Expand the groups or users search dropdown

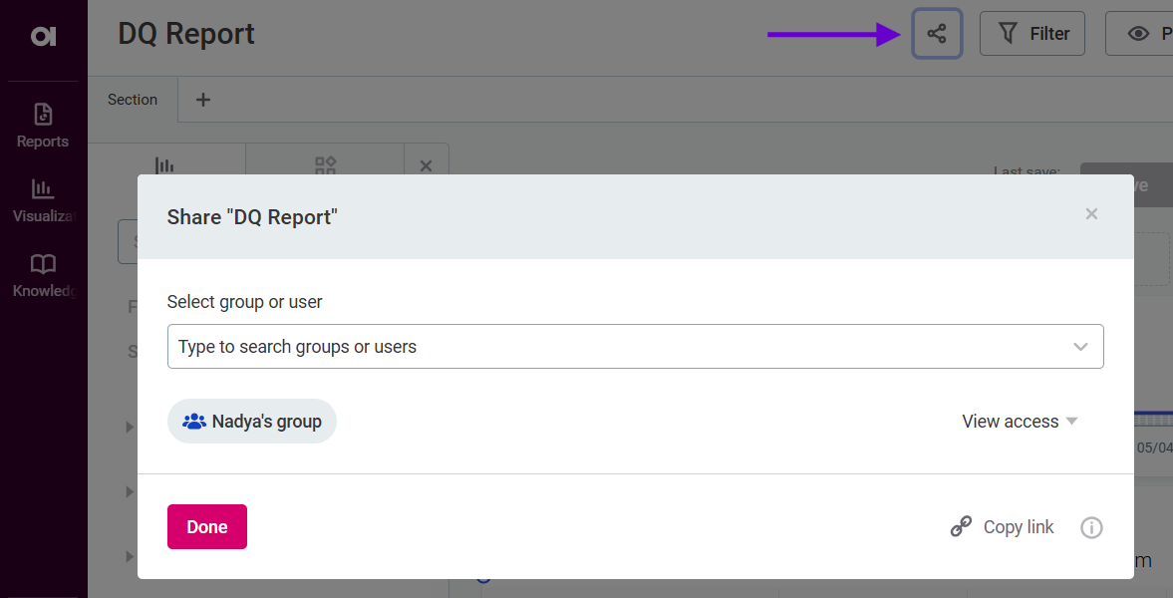(x=1080, y=346)
